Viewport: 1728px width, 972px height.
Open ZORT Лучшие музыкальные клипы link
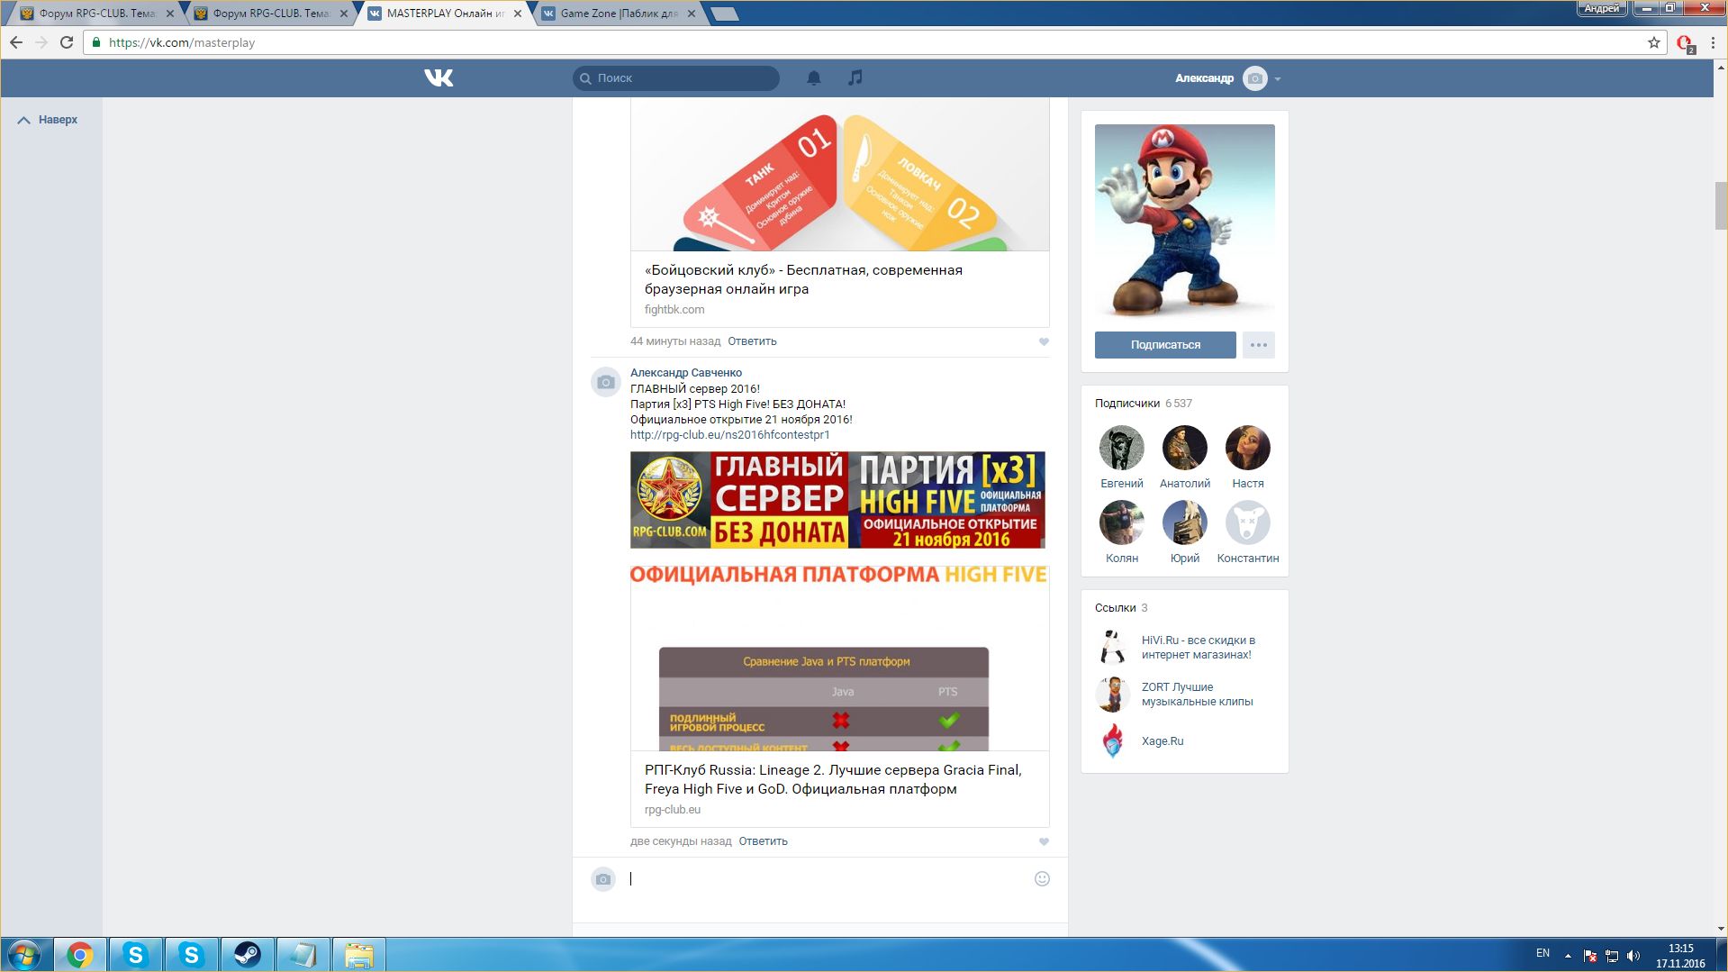[1197, 695]
